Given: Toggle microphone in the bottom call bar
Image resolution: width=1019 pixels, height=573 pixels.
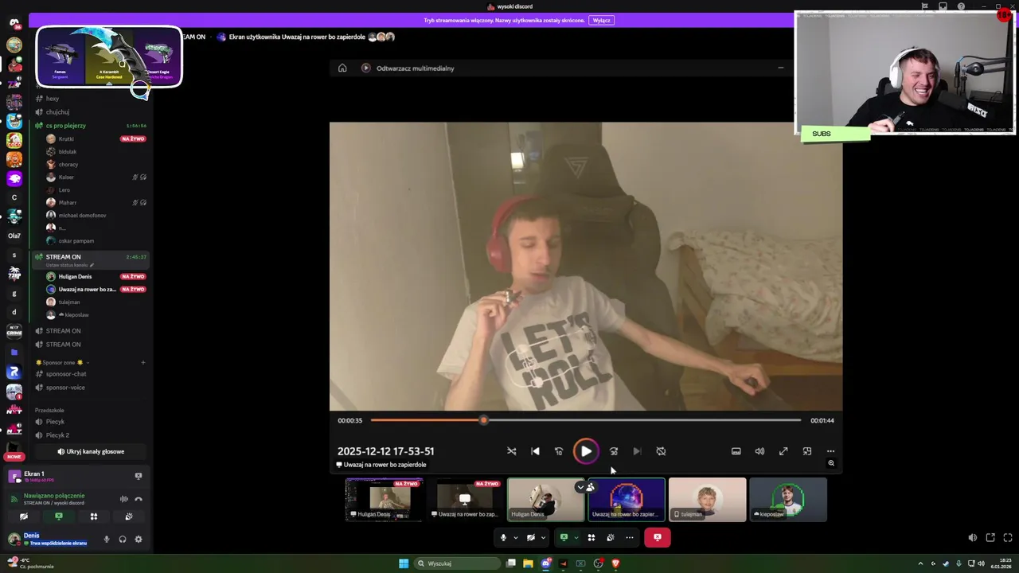Looking at the screenshot, I should click(503, 537).
